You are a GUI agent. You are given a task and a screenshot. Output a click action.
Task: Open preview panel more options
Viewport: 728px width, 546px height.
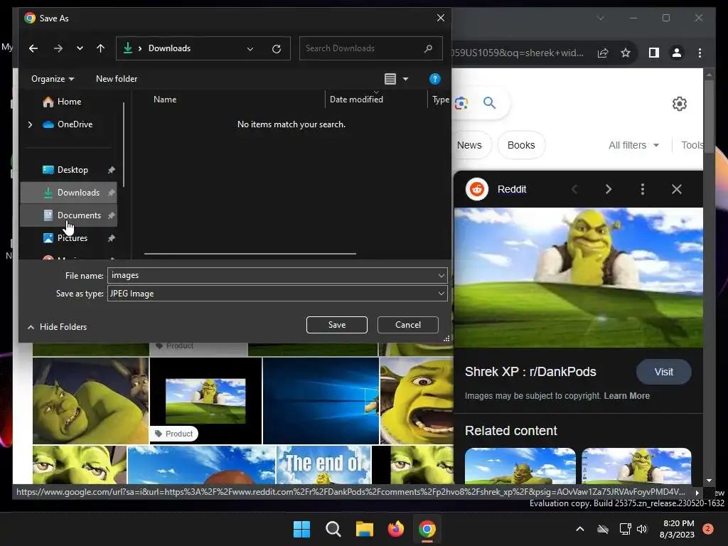[x=643, y=189]
